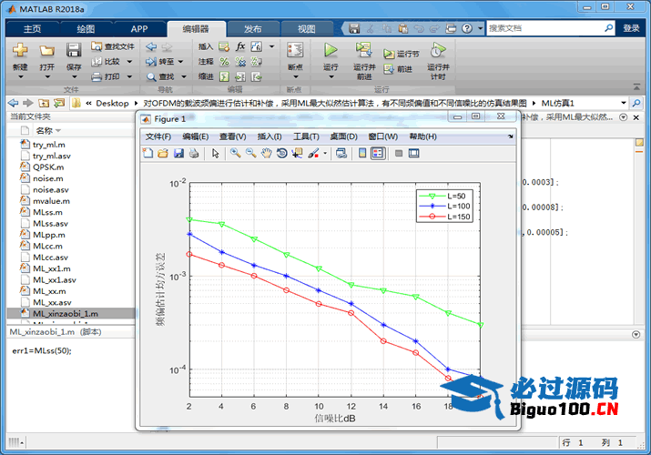Click the Print button in the ribbon
The image size is (651, 455).
(107, 76)
